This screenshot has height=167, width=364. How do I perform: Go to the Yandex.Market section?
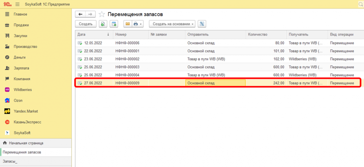(26, 111)
